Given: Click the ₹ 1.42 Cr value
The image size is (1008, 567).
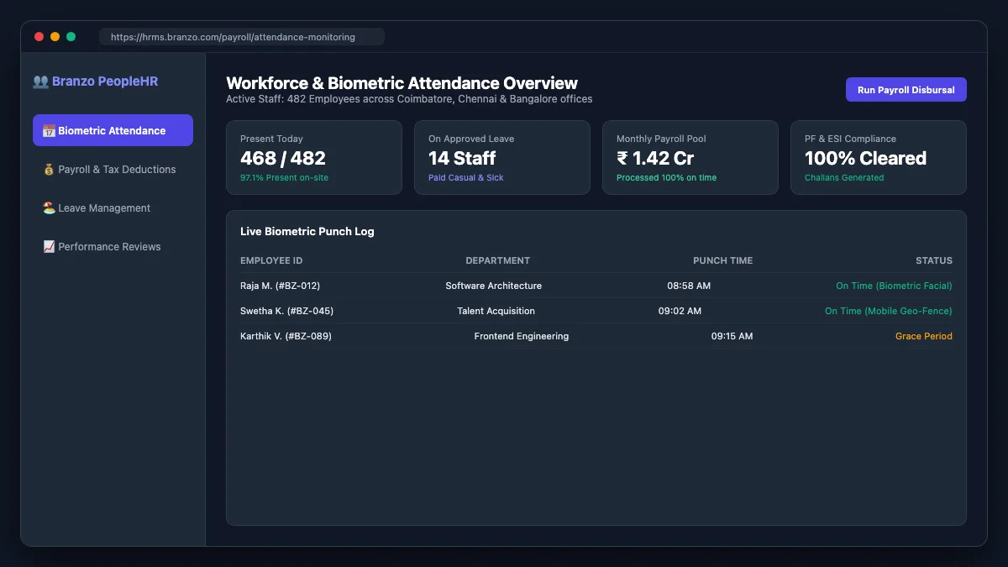Looking at the screenshot, I should click(655, 158).
